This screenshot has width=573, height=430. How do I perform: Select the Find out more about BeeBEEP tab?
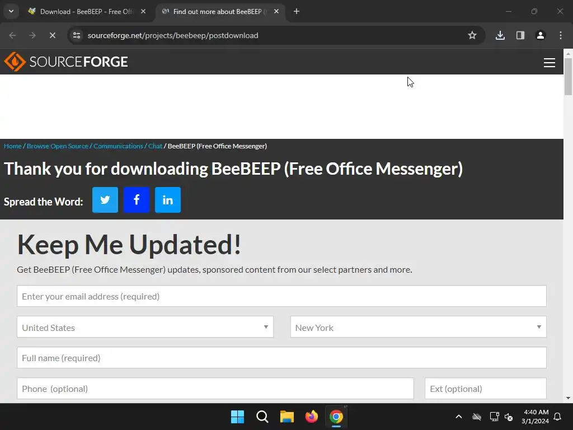click(x=219, y=11)
